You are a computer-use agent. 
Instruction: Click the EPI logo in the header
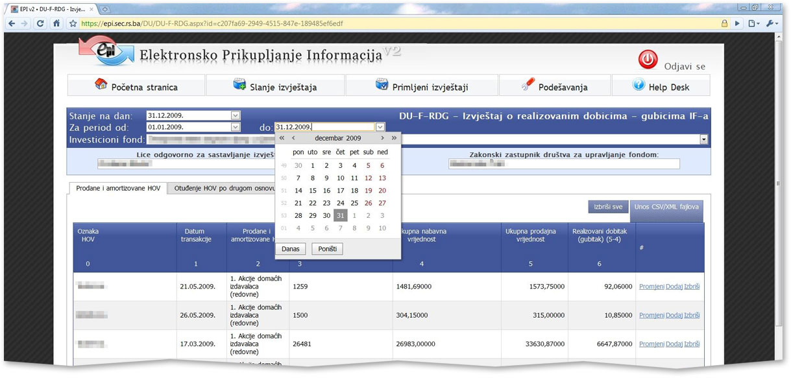[x=106, y=52]
